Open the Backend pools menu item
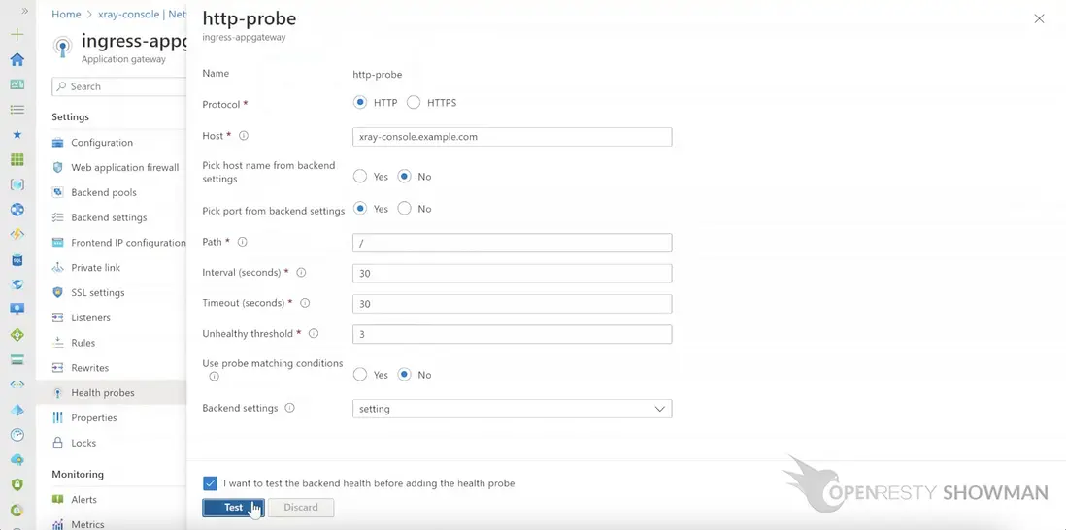This screenshot has width=1066, height=530. point(103,192)
